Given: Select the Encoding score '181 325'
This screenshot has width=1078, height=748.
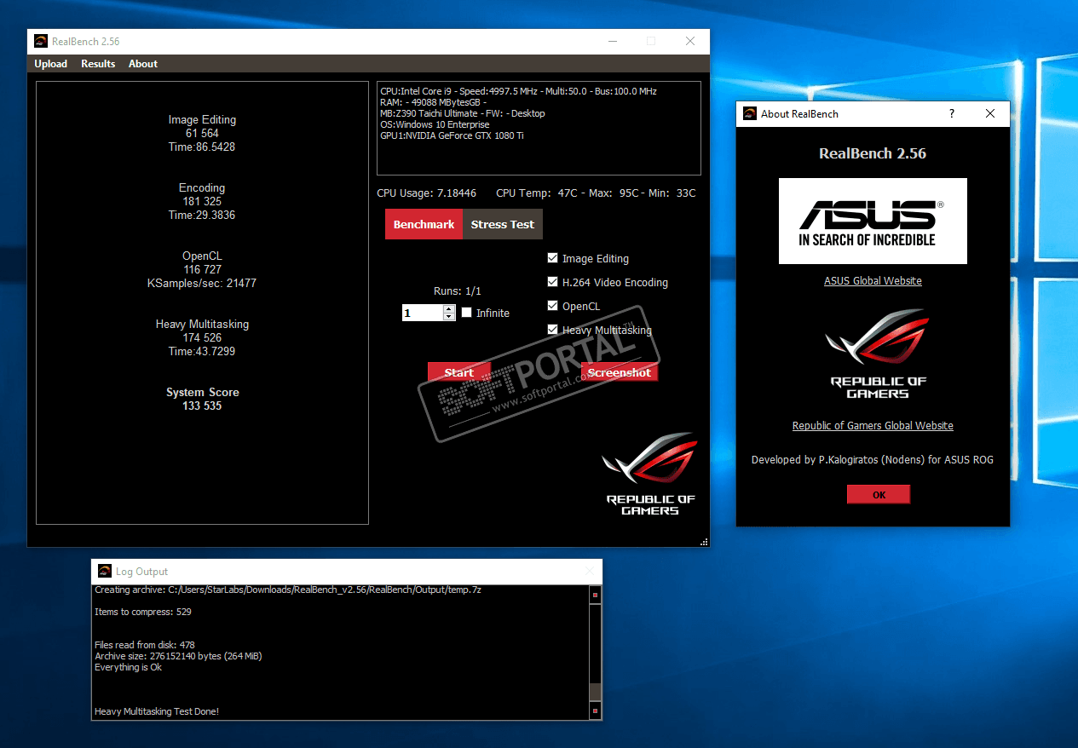Looking at the screenshot, I should coord(202,201).
